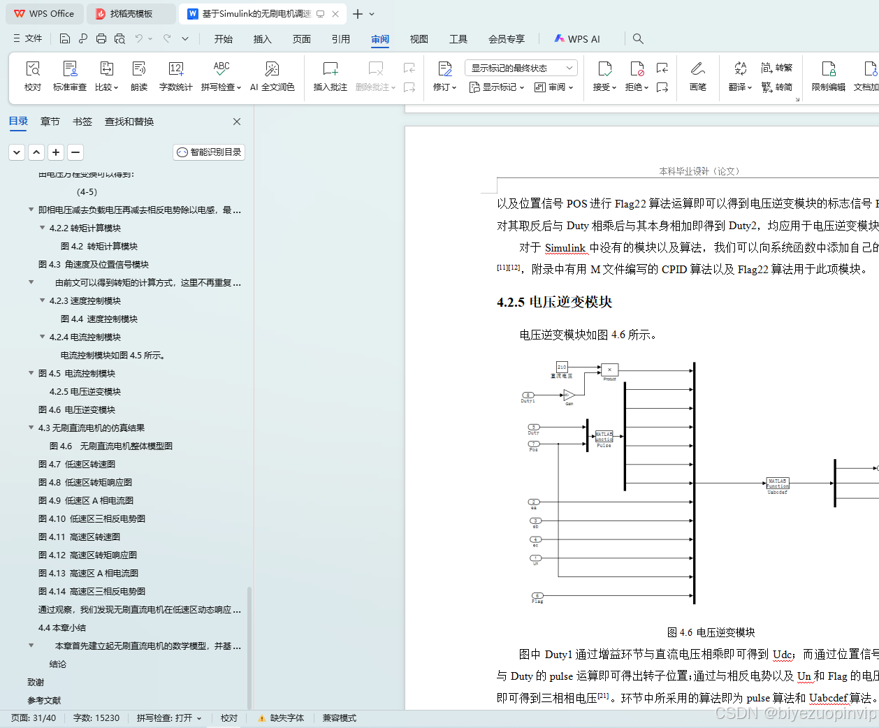Open the 翻译 translate tool
879x728 pixels.
(x=740, y=76)
